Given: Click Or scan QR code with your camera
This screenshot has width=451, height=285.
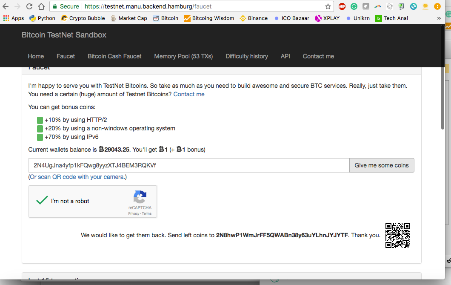Looking at the screenshot, I should (x=77, y=177).
